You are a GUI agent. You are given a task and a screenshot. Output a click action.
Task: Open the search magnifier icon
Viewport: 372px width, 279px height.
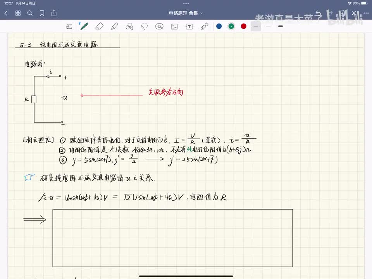pos(30,13)
